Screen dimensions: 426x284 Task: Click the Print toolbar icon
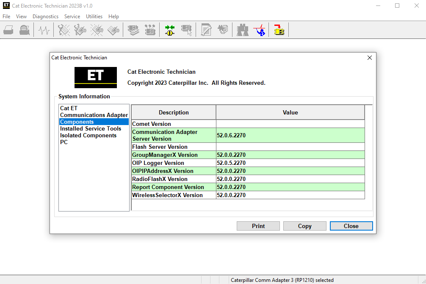8,30
